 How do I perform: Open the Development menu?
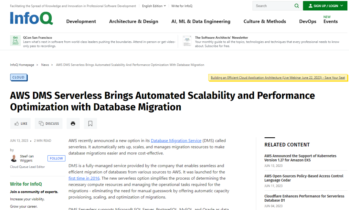click(x=81, y=21)
